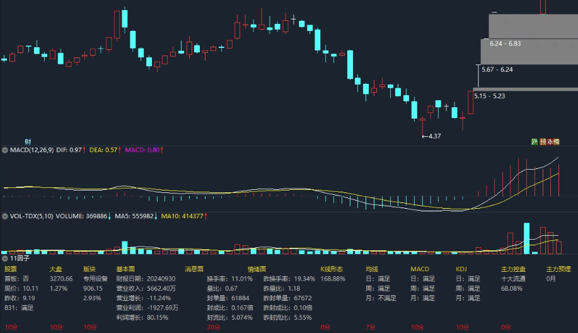This screenshot has width=578, height=333.
Task: Select the 股票 column header
Action: pyautogui.click(x=11, y=269)
